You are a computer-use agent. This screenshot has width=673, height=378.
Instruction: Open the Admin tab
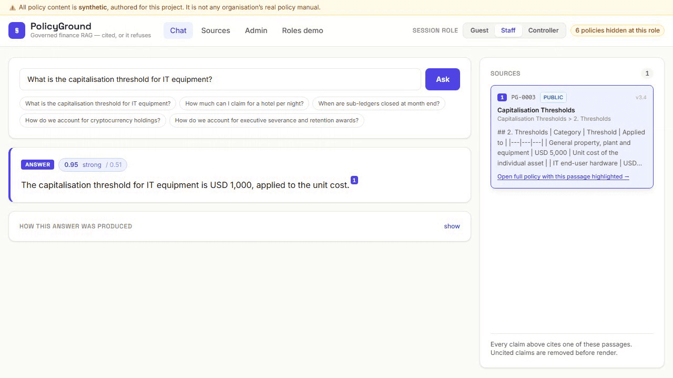[x=256, y=30]
